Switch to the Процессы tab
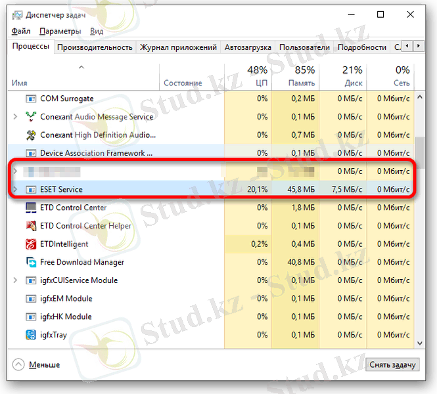 (31, 46)
